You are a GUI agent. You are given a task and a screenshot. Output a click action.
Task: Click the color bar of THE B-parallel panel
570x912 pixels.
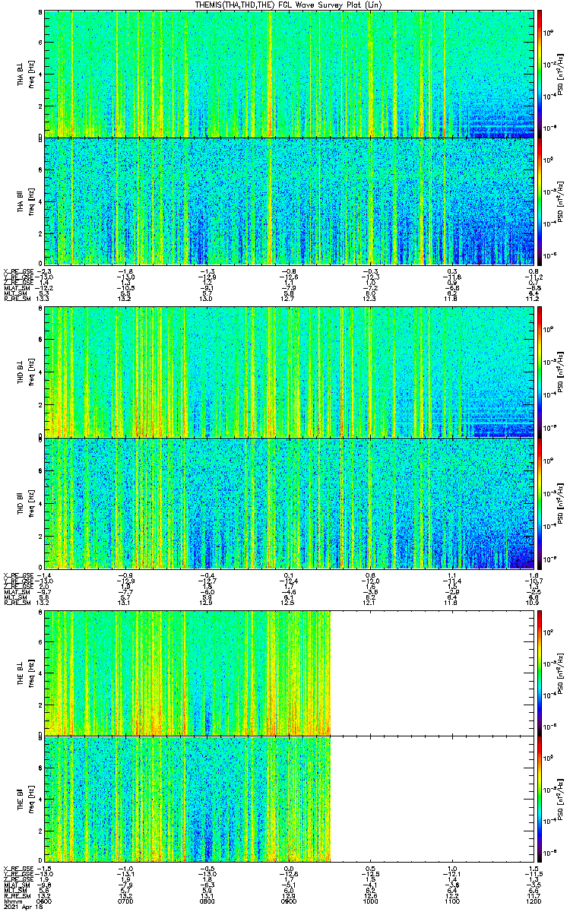point(540,800)
